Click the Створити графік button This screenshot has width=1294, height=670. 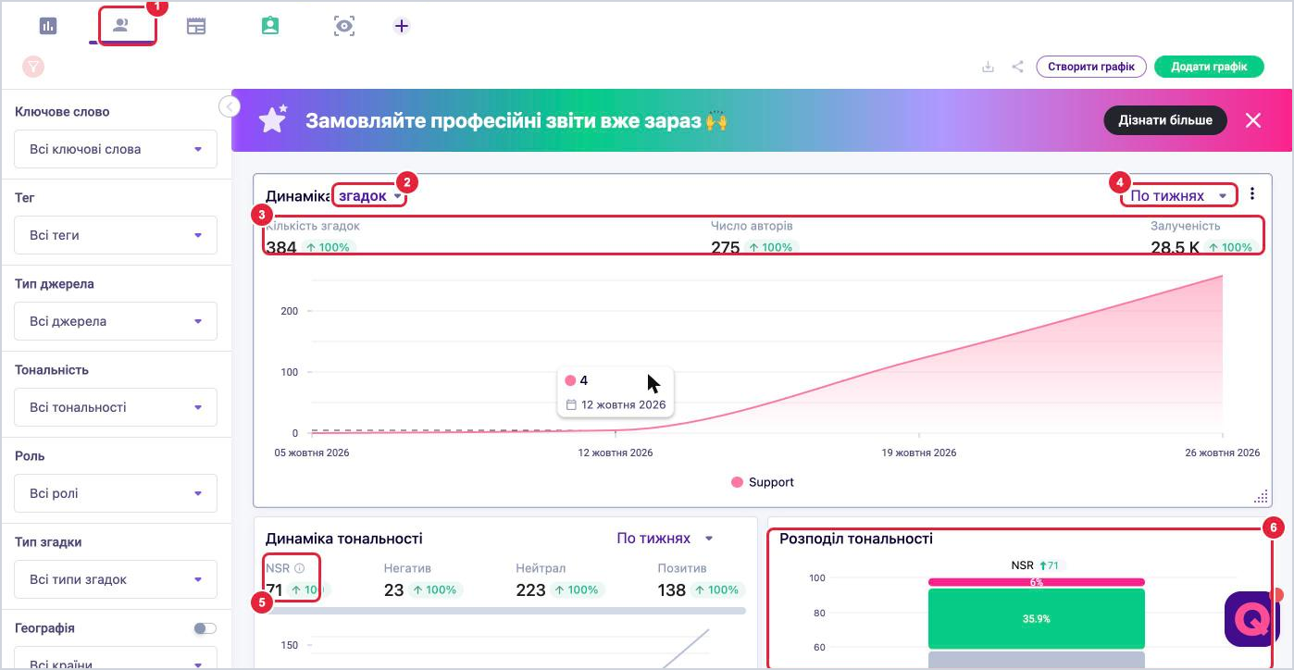1091,67
